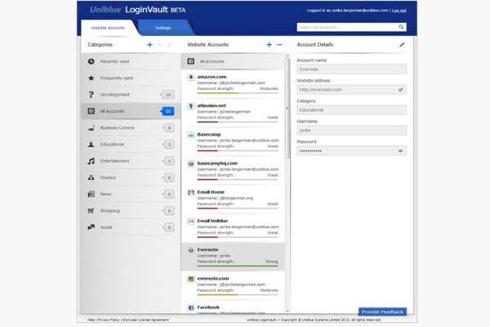The height and width of the screenshot is (327, 490).
Task: Click the Shopping cart icon
Action: pos(91,211)
